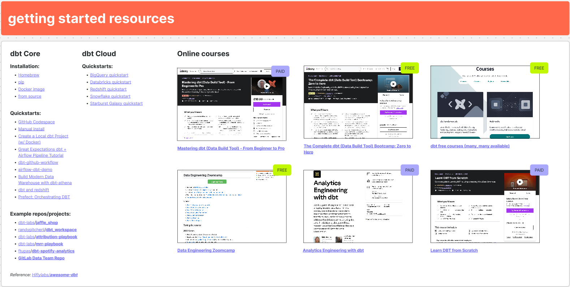Click the Learn DBT from Scratch thumbnail
The image size is (570, 287).
[x=485, y=206]
